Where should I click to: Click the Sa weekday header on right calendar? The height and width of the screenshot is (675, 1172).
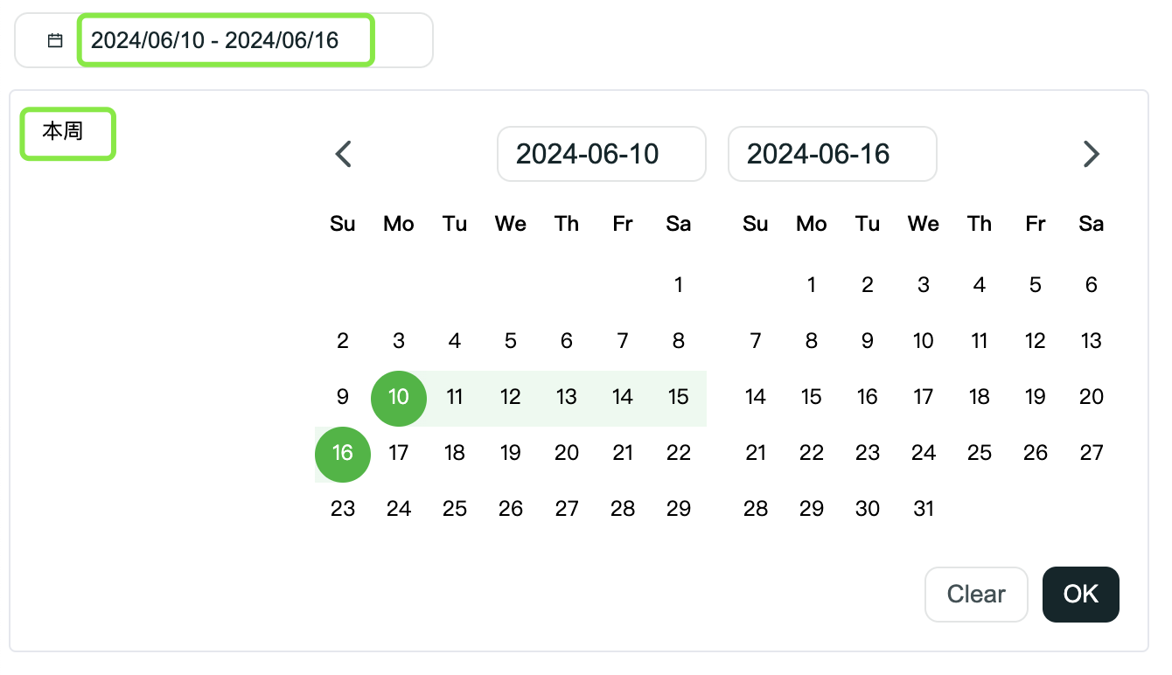[x=1091, y=224]
